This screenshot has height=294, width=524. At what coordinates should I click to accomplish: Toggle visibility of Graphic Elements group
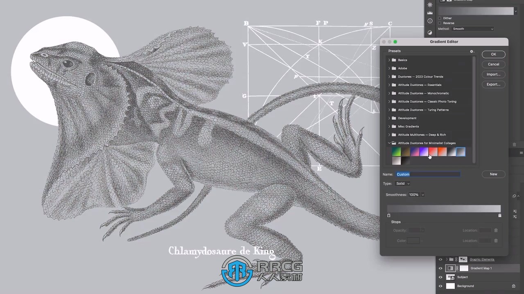[440, 259]
